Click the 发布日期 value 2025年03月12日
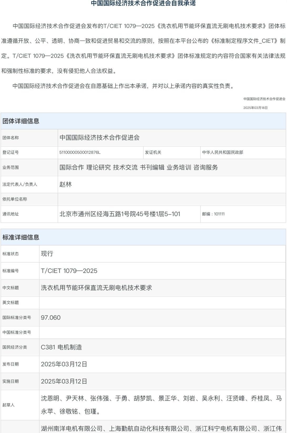287x433 pixels. point(64,364)
